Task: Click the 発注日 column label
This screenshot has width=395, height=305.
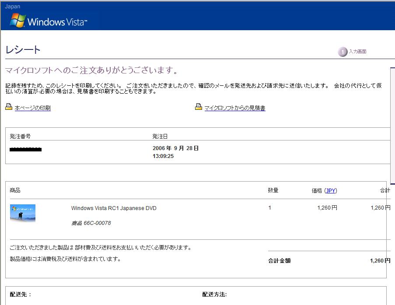Action: tap(160, 137)
